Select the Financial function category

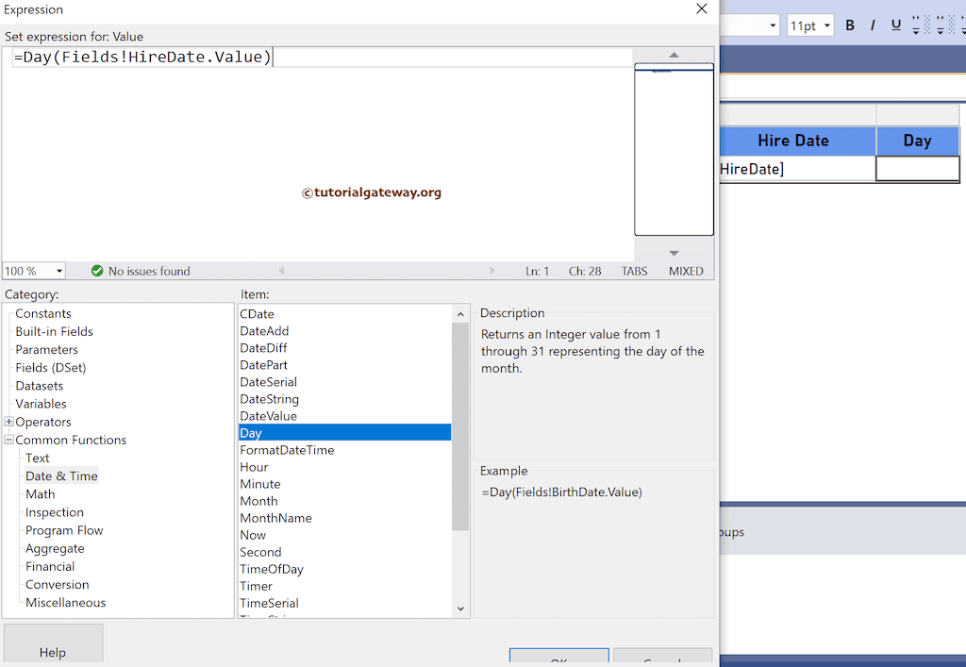(50, 567)
